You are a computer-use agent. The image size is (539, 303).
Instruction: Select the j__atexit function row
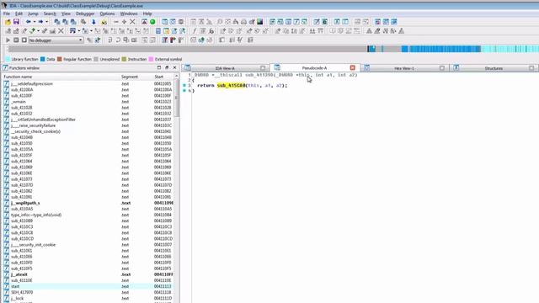89,274
